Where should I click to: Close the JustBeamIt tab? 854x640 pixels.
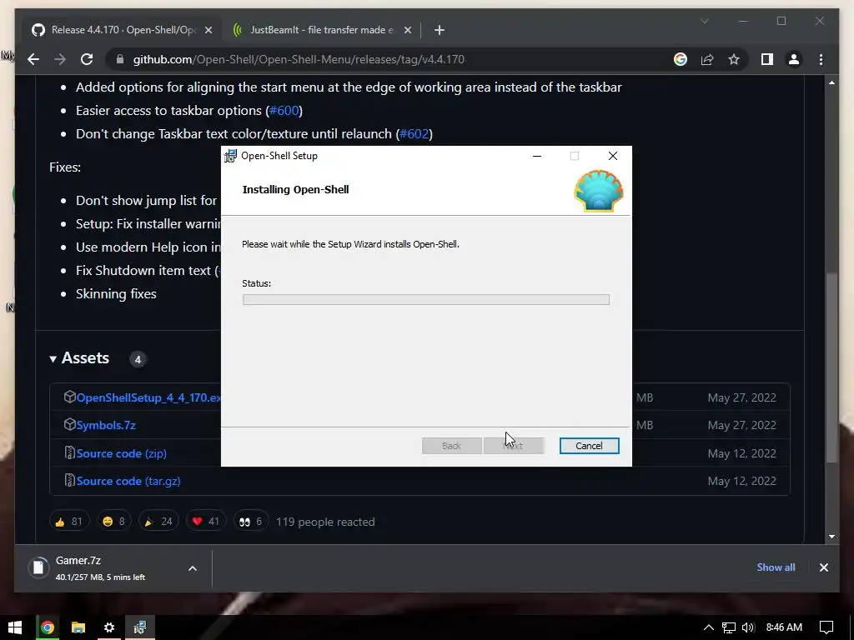[x=407, y=31]
